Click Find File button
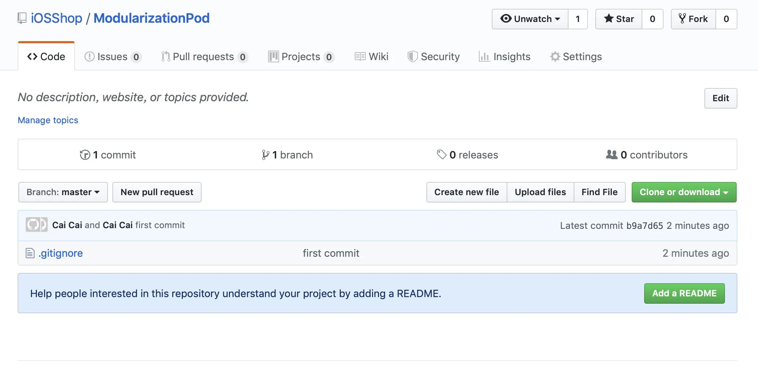This screenshot has width=758, height=369. 599,192
